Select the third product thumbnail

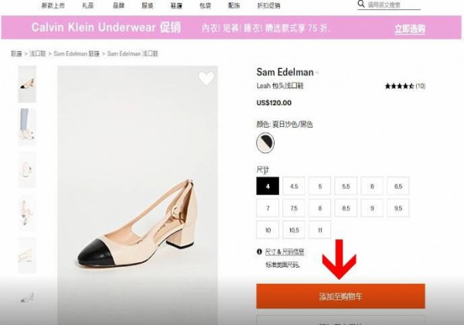pos(27,168)
